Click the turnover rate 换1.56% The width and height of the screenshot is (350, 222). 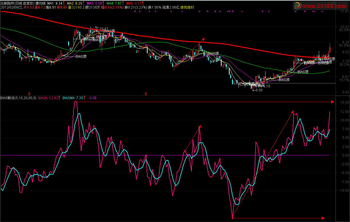tap(155, 7)
